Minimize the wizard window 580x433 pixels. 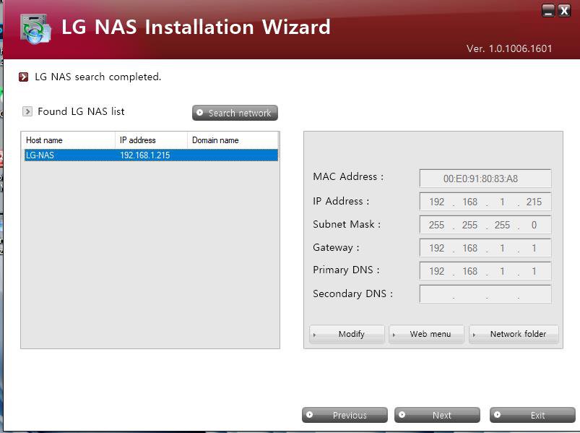click(x=548, y=11)
